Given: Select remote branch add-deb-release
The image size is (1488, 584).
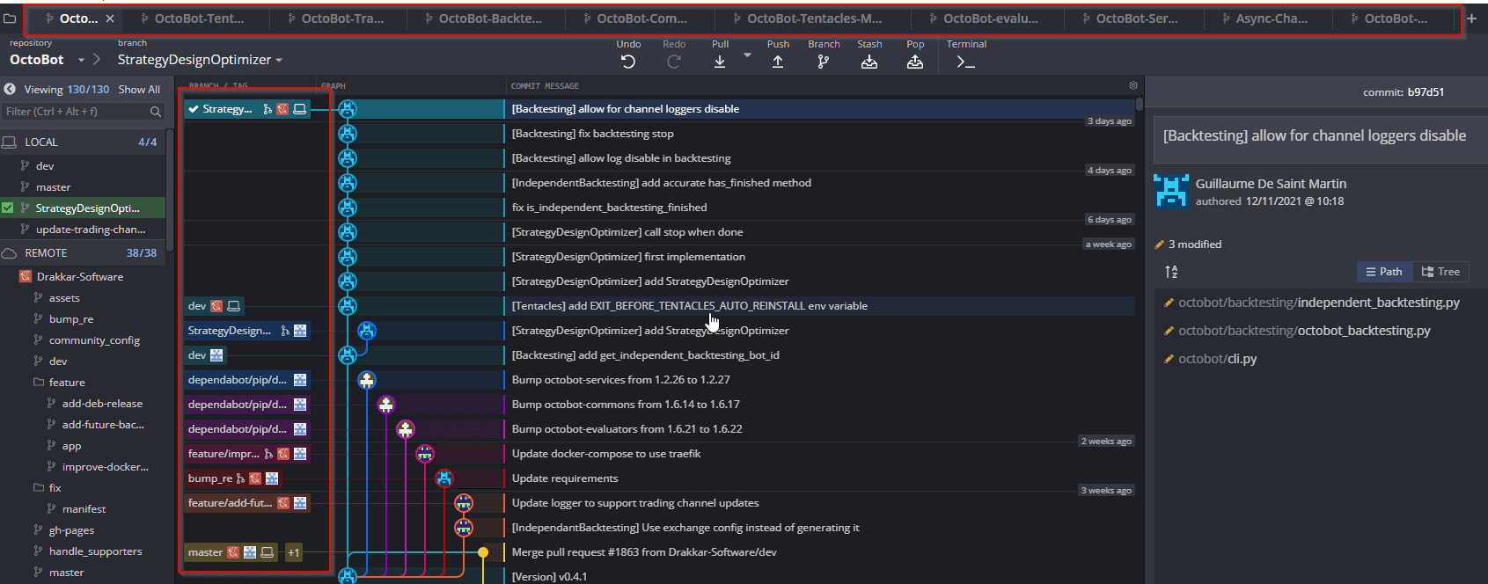Looking at the screenshot, I should pos(102,403).
